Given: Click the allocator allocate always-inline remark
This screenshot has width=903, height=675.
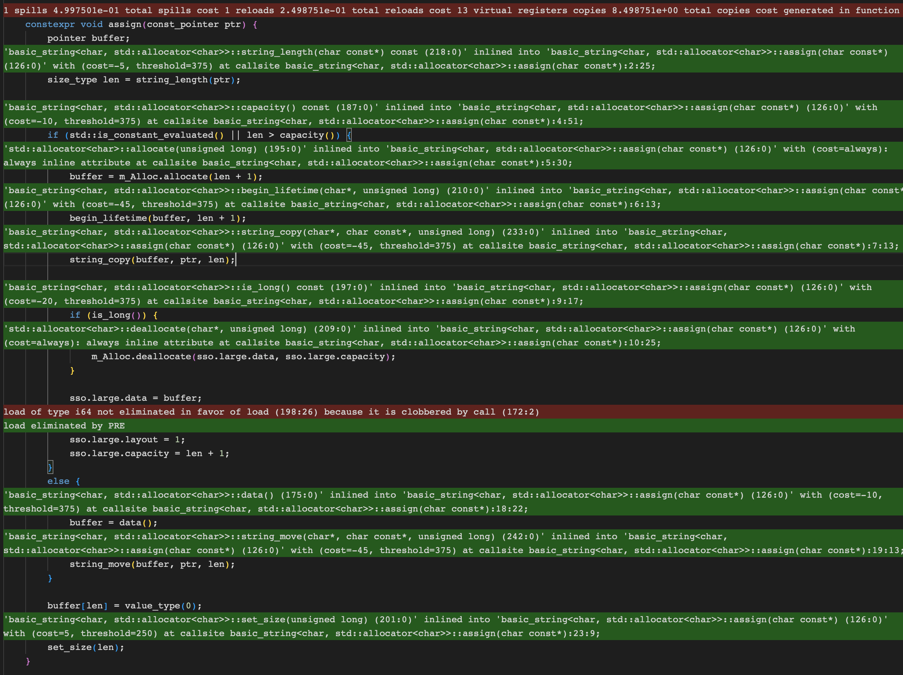Looking at the screenshot, I should click(453, 156).
